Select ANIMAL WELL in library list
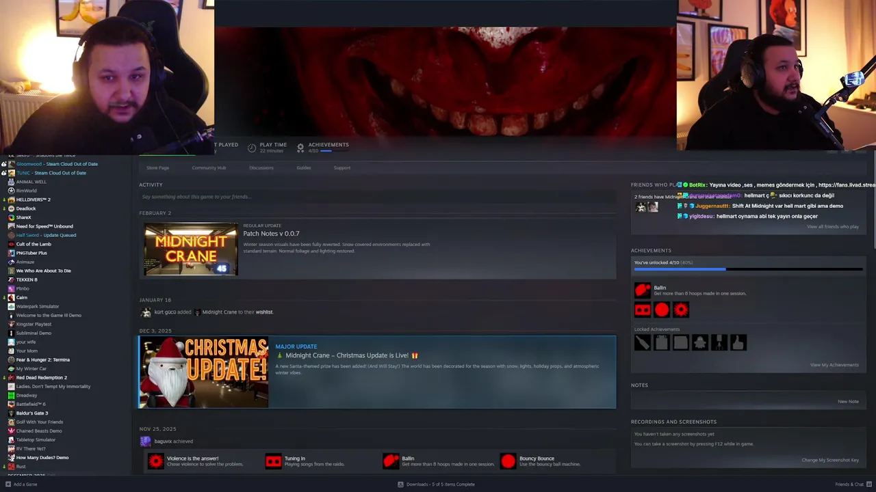The height and width of the screenshot is (492, 876). tap(31, 182)
